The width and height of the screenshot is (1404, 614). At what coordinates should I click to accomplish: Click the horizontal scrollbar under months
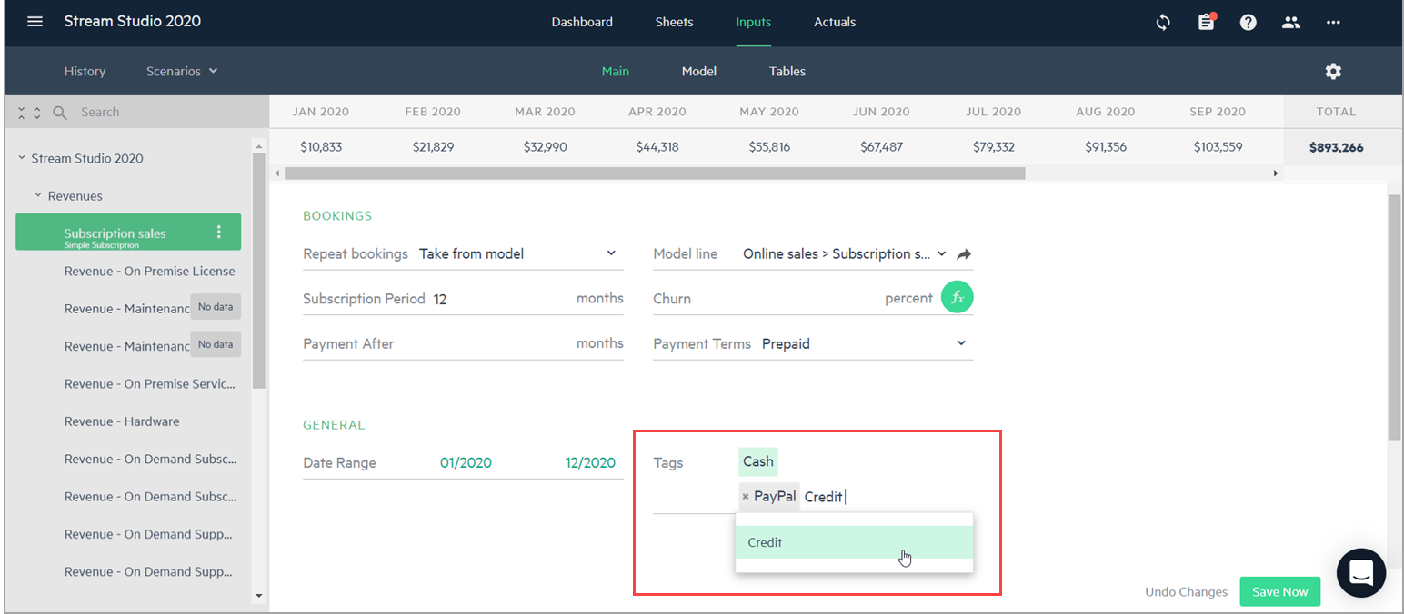pyautogui.click(x=655, y=173)
